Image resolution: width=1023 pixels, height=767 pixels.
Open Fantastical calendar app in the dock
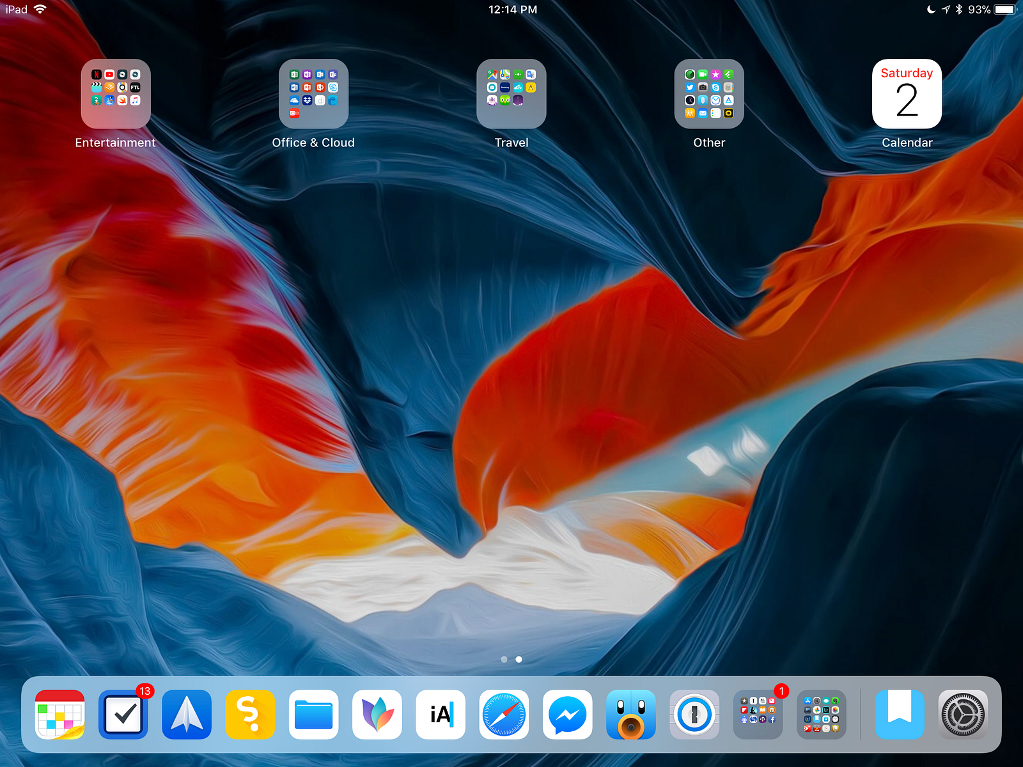60,715
